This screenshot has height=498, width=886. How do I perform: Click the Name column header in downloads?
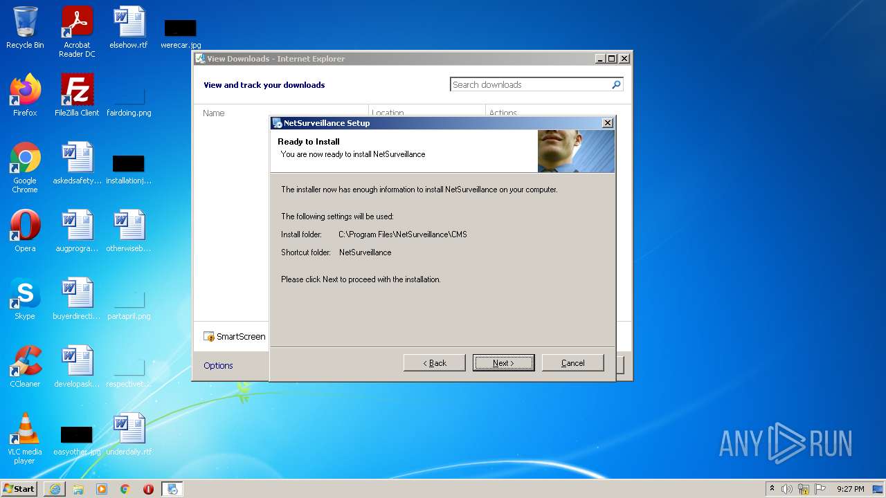pyautogui.click(x=214, y=113)
